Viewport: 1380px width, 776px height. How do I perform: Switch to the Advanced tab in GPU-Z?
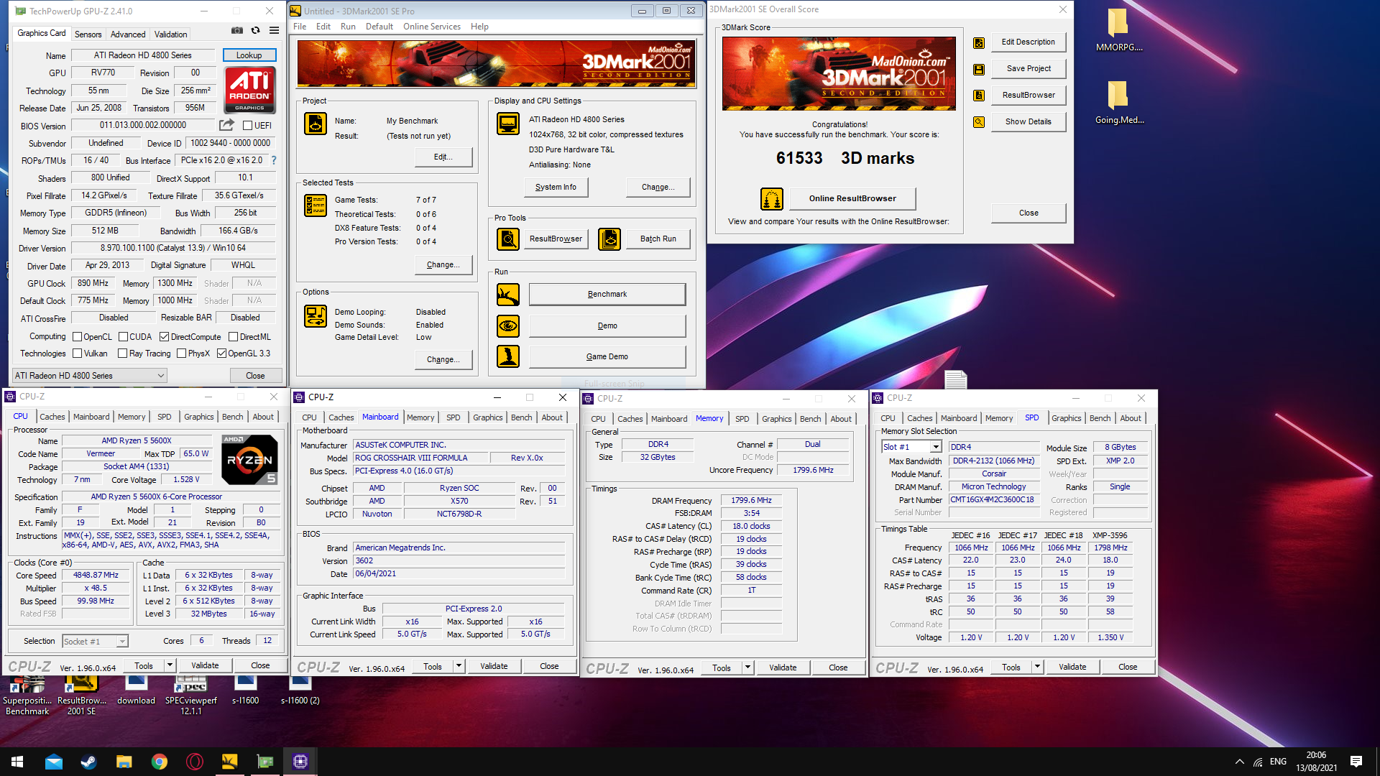pos(128,34)
